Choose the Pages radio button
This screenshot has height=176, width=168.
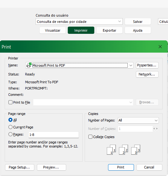pos(10,134)
